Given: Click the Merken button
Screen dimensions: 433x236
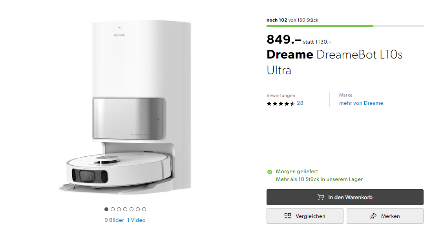Looking at the screenshot, I should point(385,216).
